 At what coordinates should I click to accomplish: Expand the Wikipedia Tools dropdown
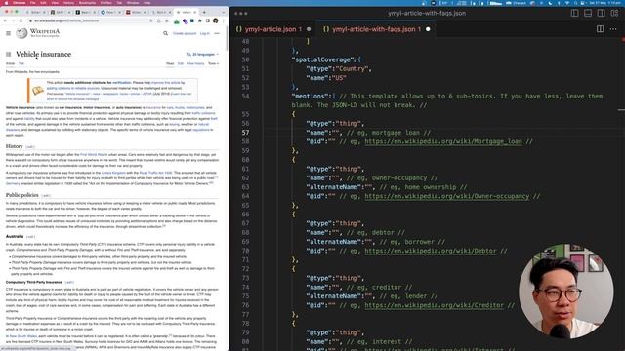point(213,63)
